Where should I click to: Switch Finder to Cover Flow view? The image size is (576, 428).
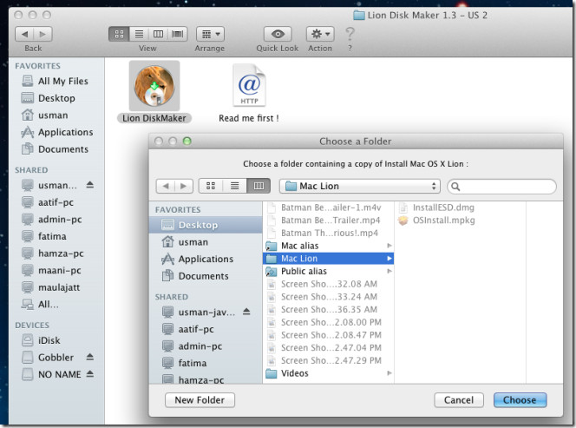pos(177,34)
